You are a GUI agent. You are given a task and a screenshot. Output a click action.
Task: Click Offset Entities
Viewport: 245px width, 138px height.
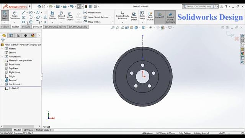pyautogui.click(x=70, y=16)
